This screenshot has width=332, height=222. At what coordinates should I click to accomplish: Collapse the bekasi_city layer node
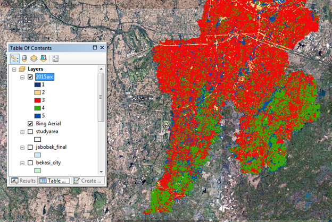pos(22,163)
